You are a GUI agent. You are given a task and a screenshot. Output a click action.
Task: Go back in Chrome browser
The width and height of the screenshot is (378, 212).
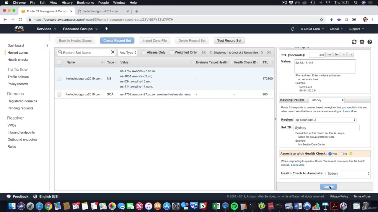[5, 19]
